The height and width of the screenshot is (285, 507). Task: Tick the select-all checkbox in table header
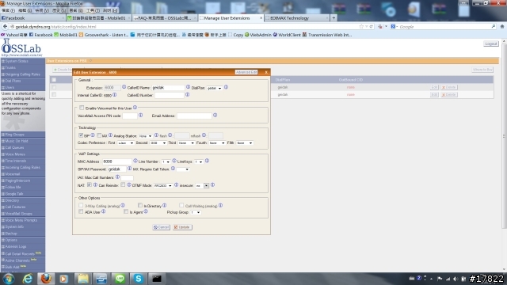[x=54, y=79]
